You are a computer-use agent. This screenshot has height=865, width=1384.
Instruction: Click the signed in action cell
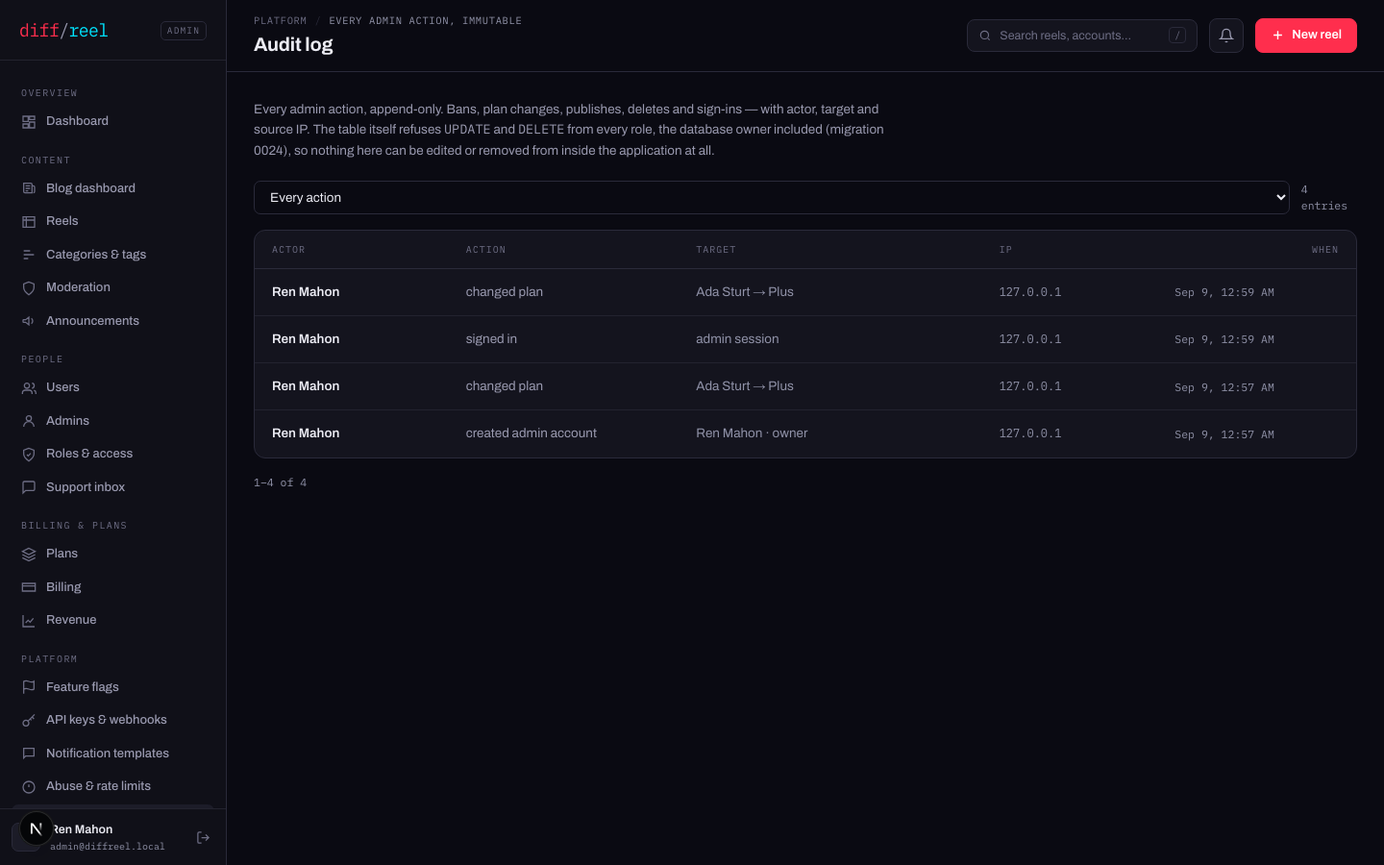(491, 339)
